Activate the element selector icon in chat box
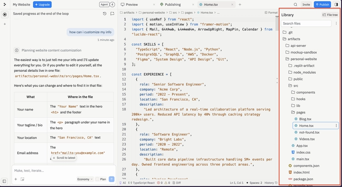Screen dimensions: 342x187 (x=22, y=179)
